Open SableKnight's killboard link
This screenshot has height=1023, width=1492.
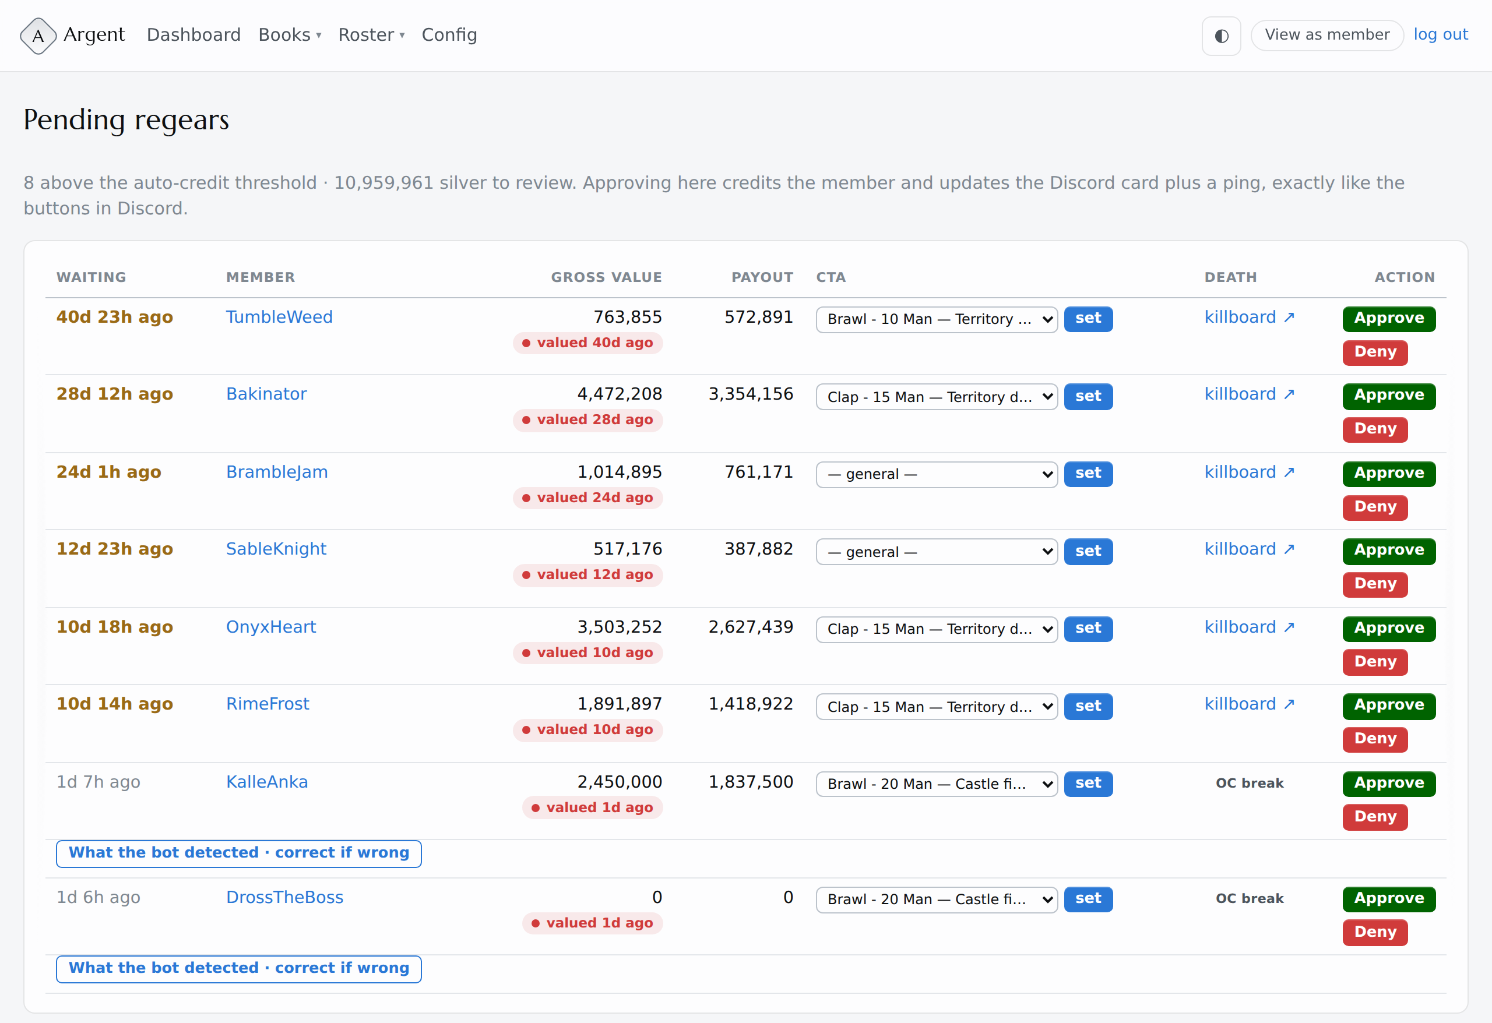pyautogui.click(x=1250, y=549)
